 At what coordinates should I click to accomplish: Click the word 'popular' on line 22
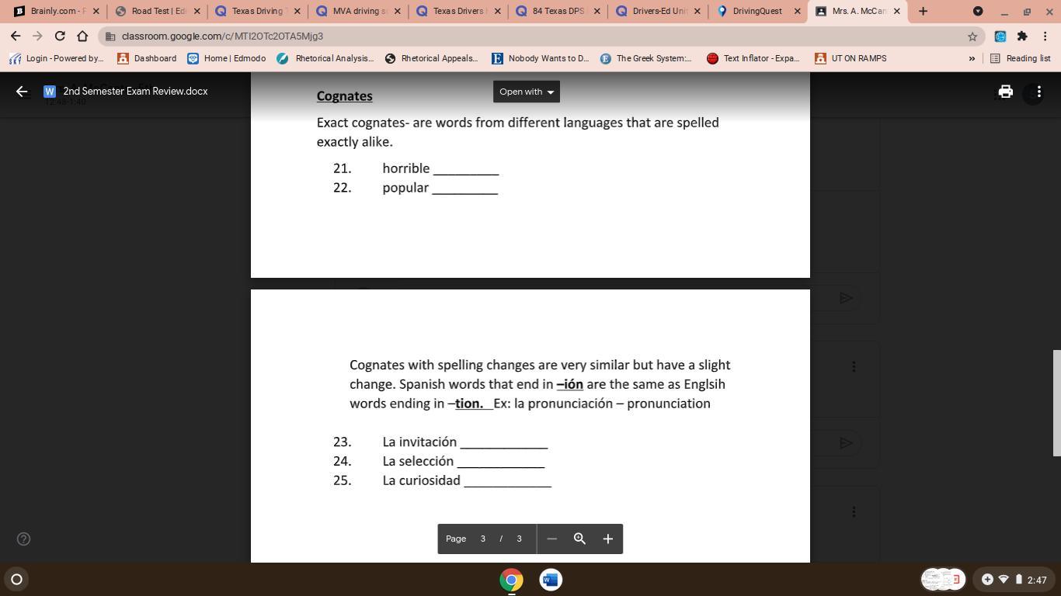(x=405, y=188)
